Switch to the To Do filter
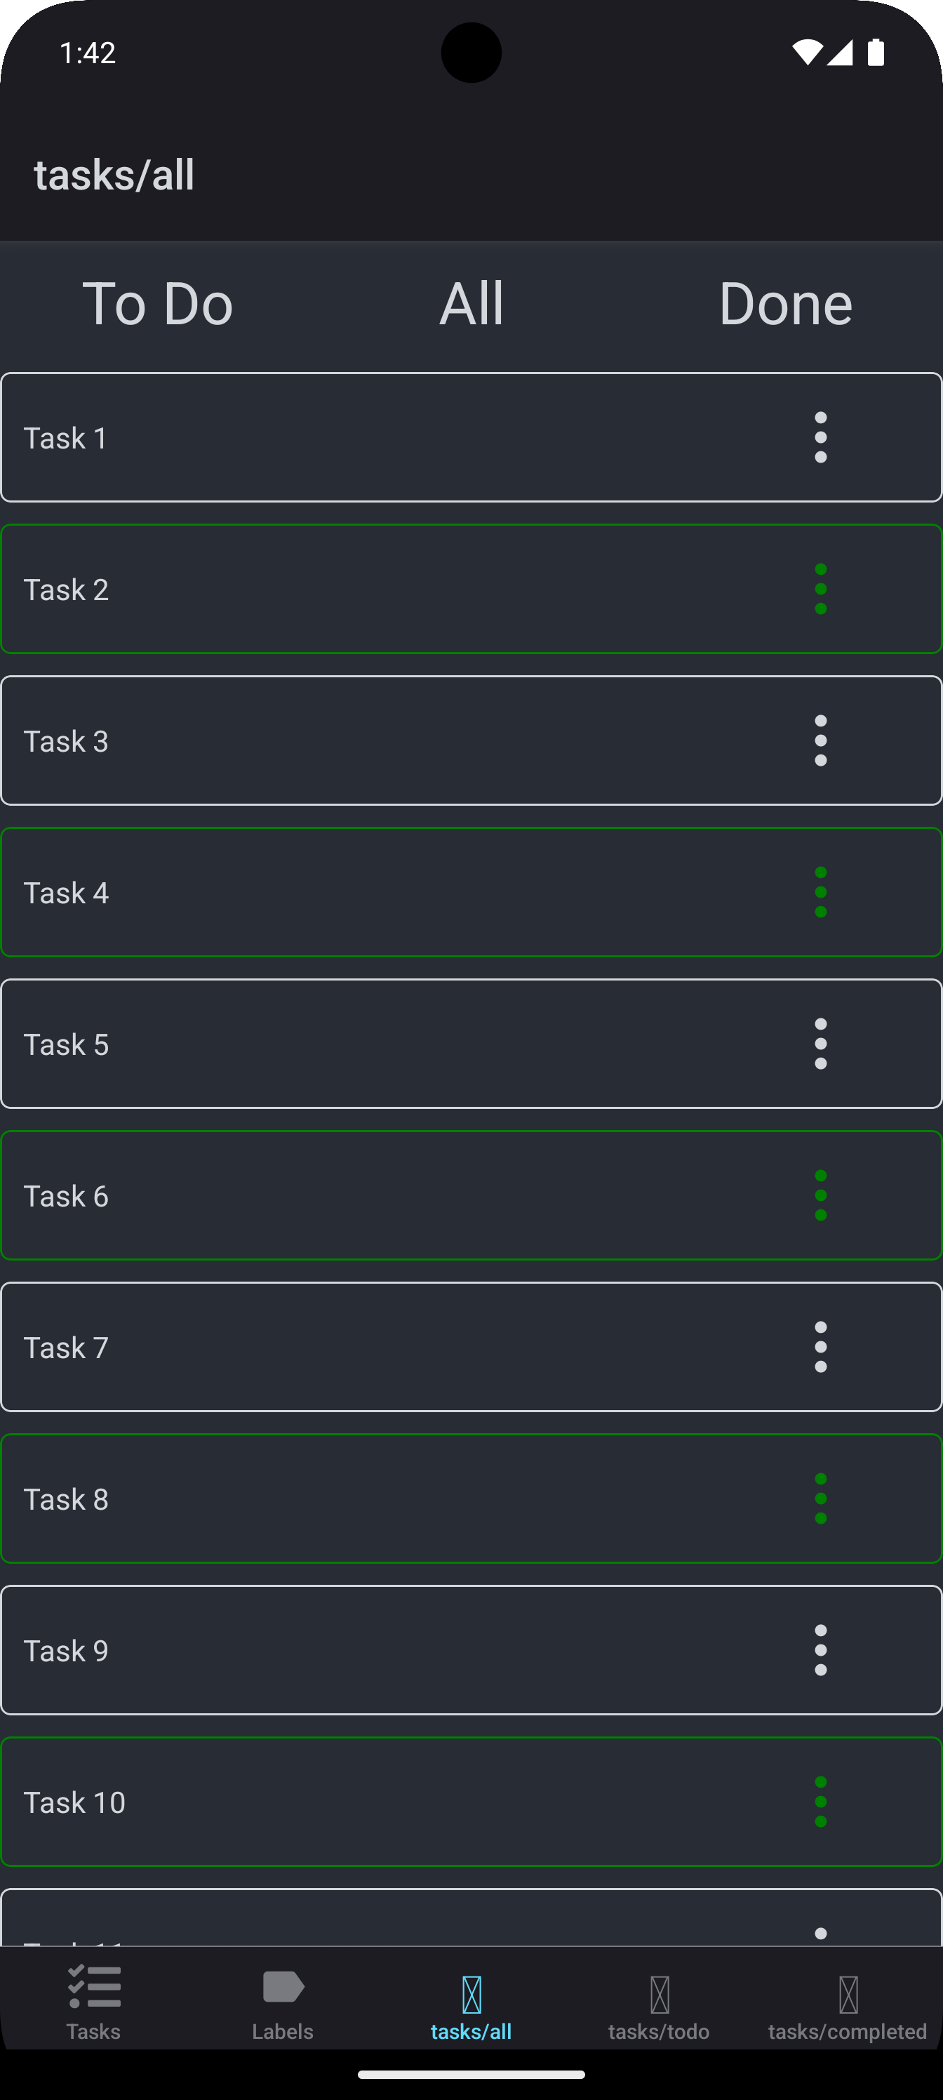943x2100 pixels. 157,303
